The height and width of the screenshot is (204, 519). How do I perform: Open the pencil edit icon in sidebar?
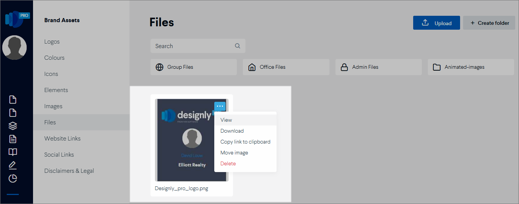pyautogui.click(x=13, y=165)
